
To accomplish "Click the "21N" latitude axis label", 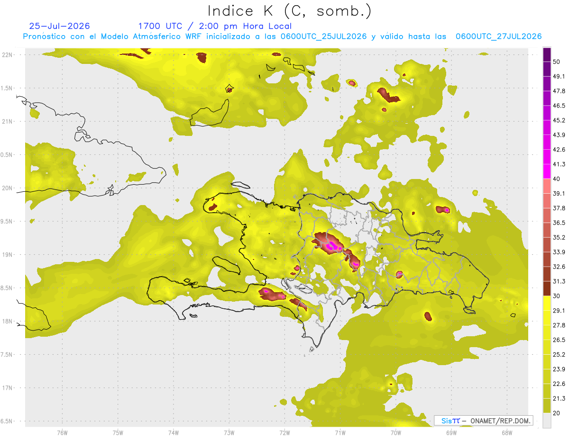I will (x=7, y=121).
